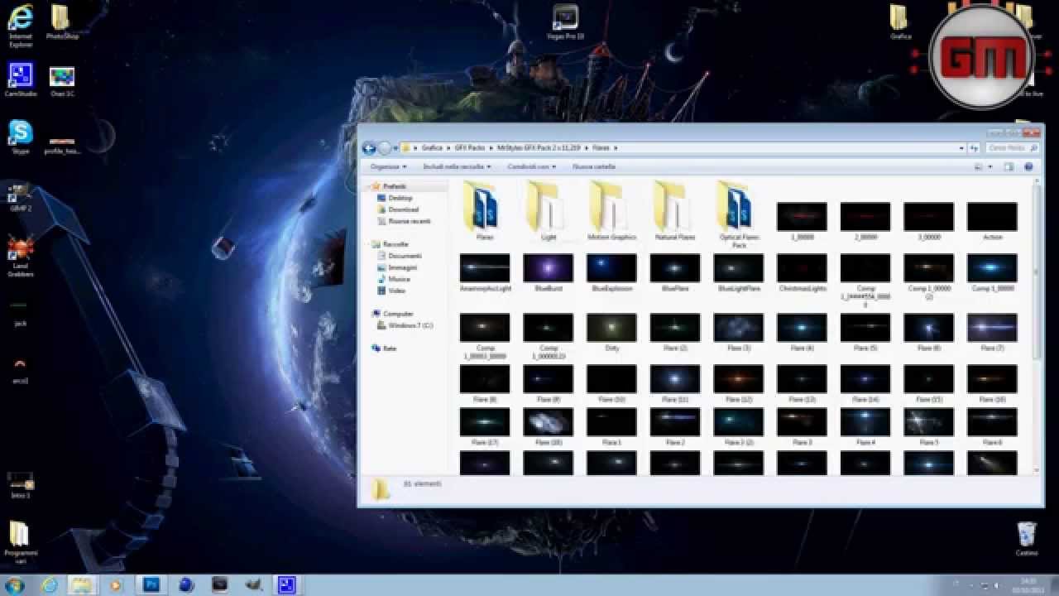This screenshot has height=596, width=1059.
Task: Select the Optical Flares Pack folder
Action: point(739,215)
